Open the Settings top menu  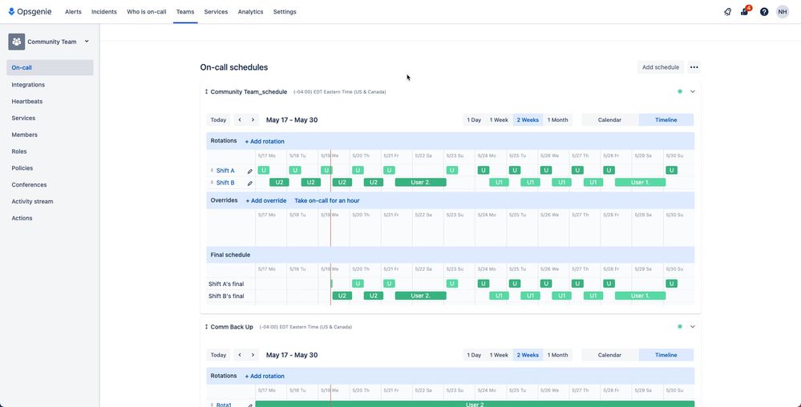point(285,12)
